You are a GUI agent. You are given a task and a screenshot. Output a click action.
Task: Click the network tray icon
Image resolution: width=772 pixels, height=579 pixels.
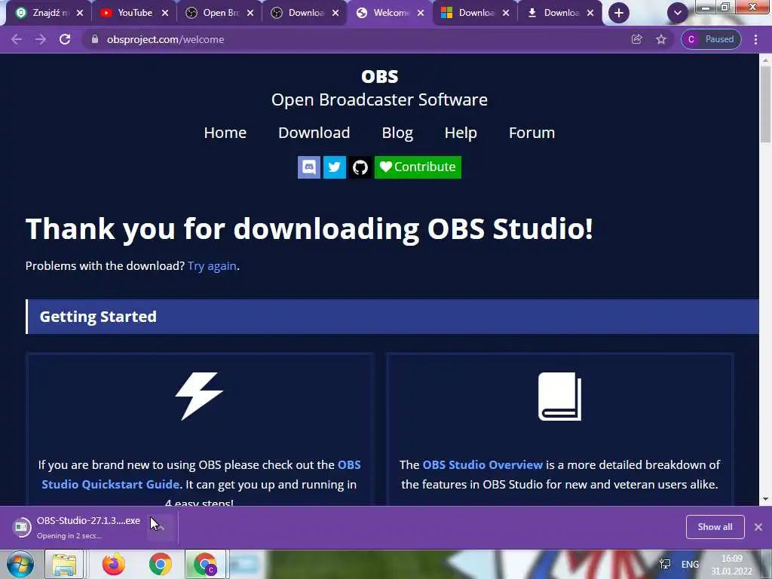664,564
